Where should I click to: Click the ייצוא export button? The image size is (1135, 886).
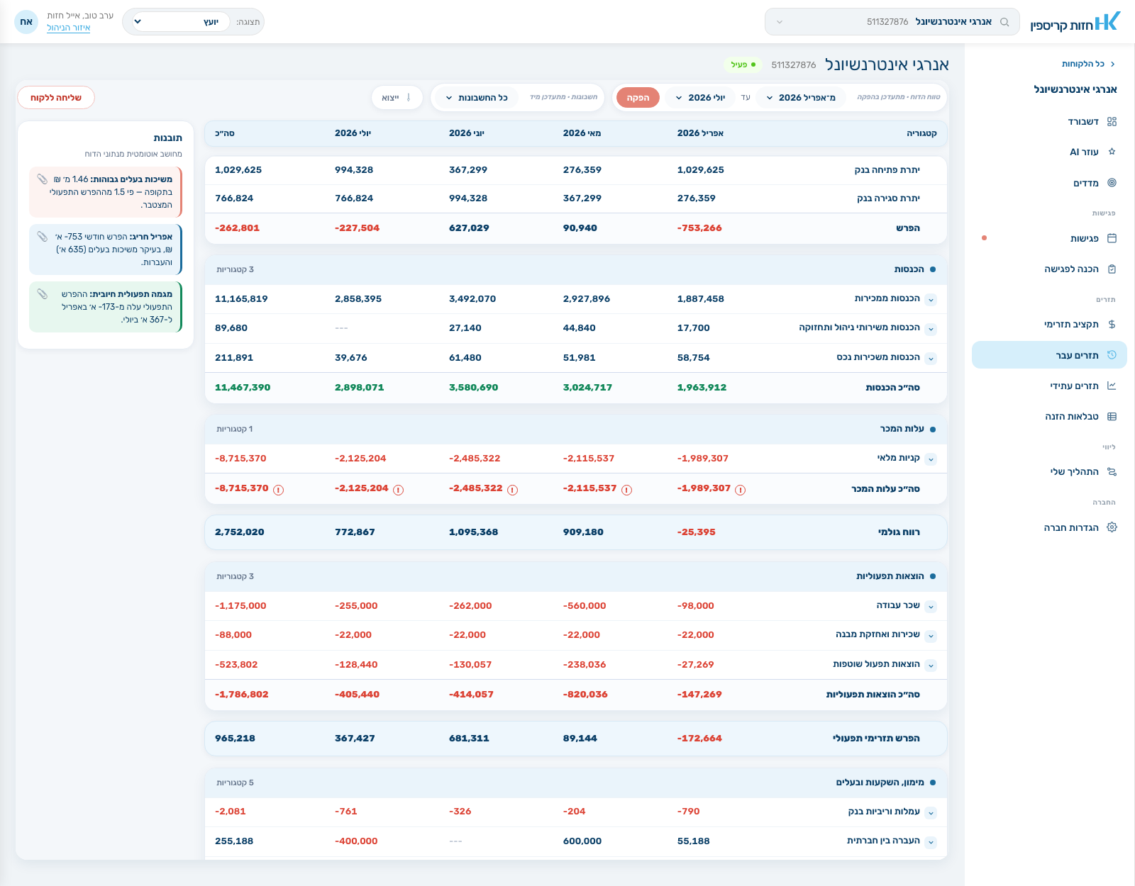pyautogui.click(x=397, y=98)
